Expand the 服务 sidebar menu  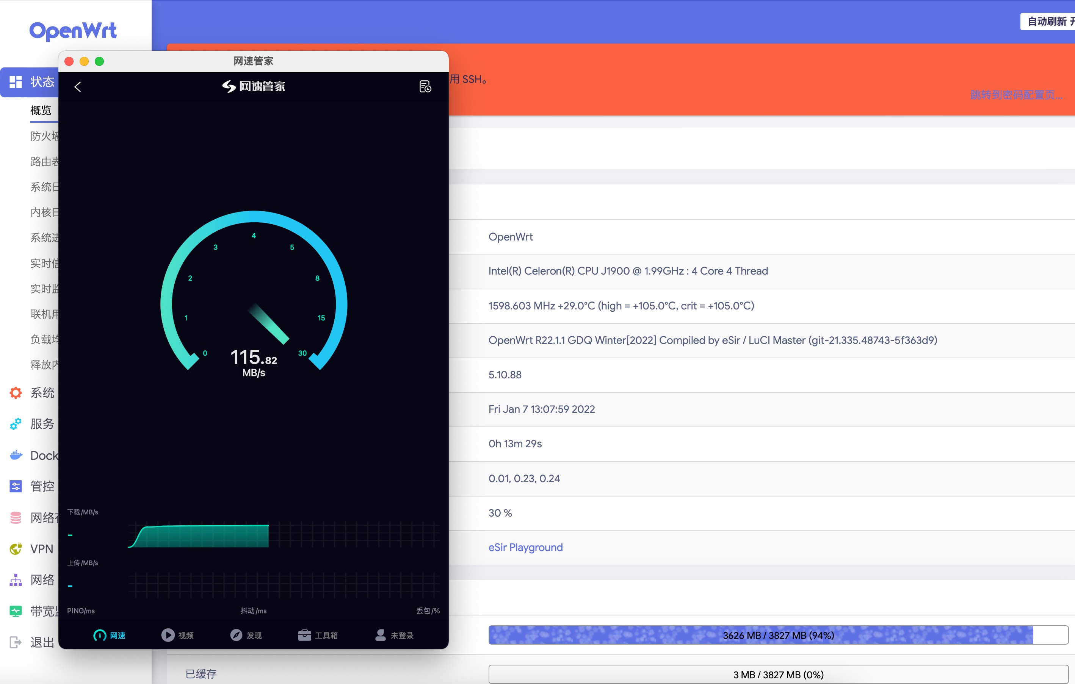coord(42,423)
